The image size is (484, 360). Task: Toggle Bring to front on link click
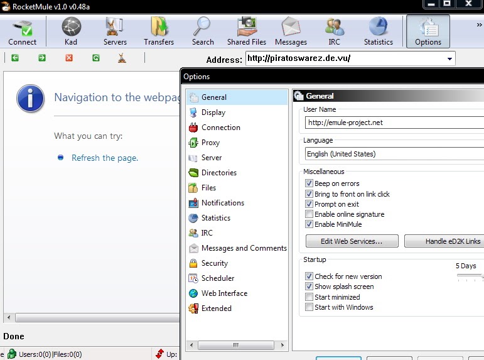coord(309,194)
